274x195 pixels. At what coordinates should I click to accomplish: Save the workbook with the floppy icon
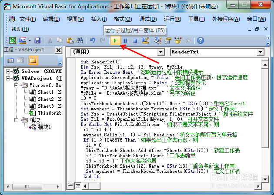tap(37, 41)
